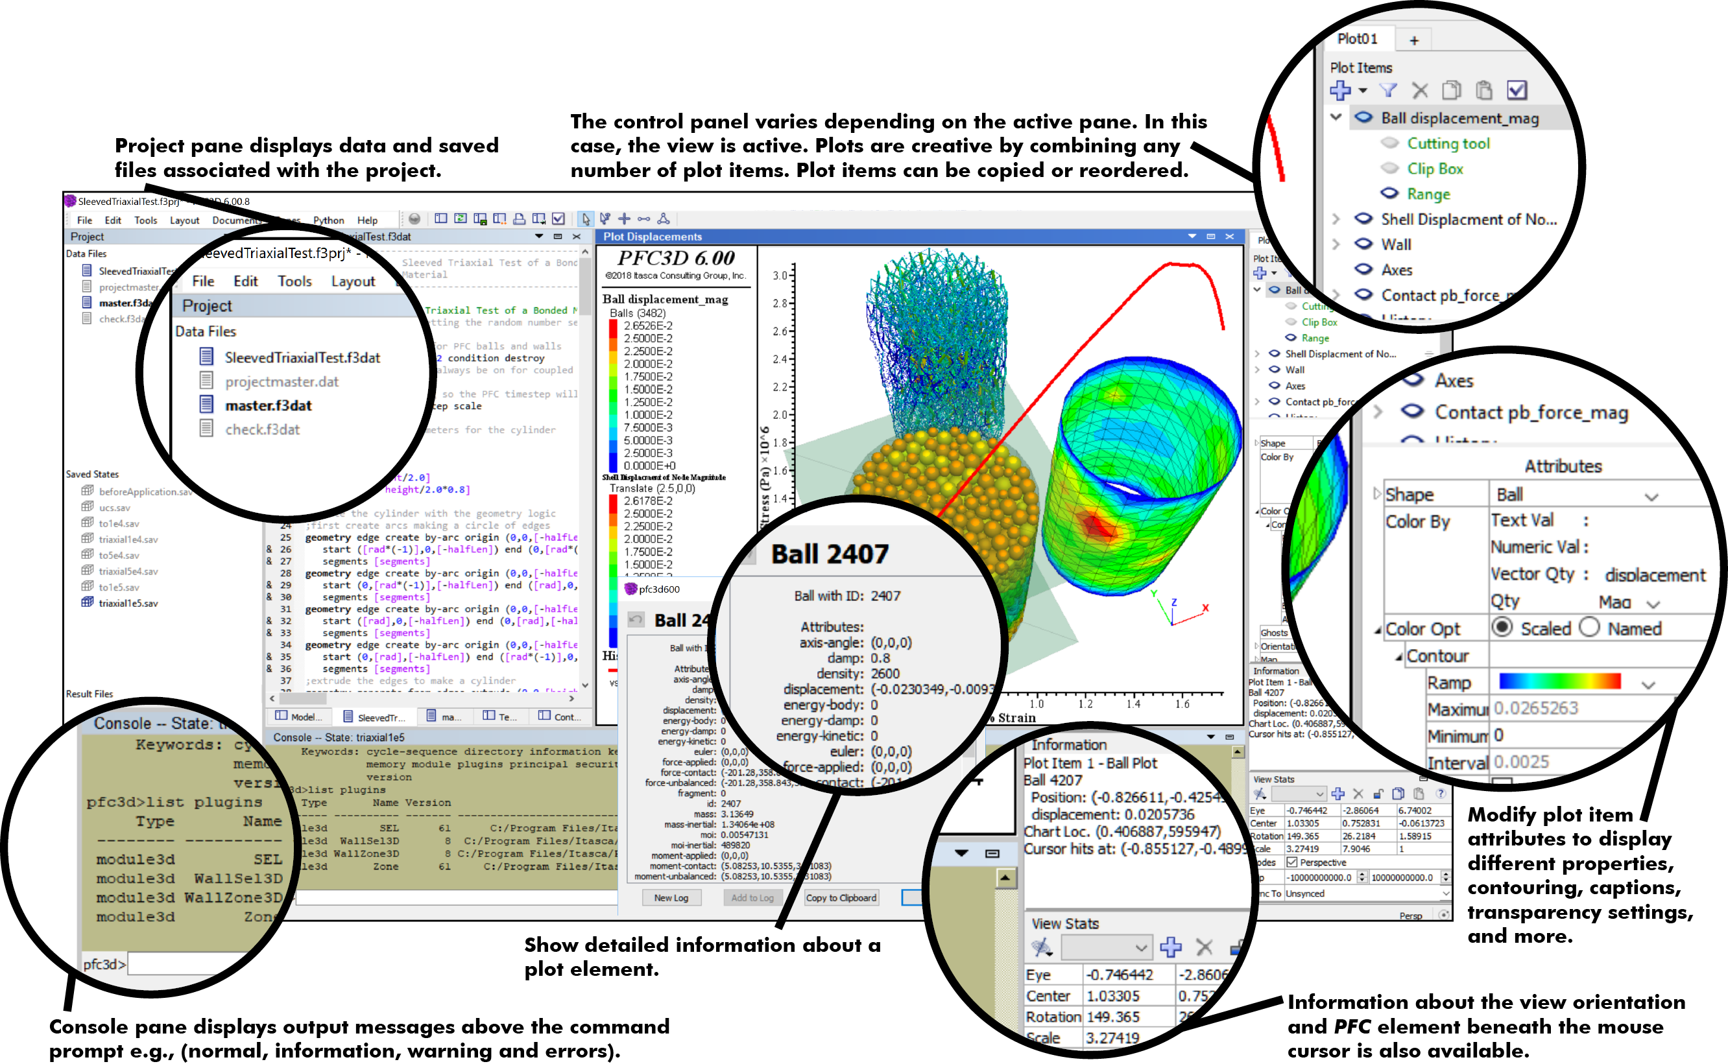The image size is (1728, 1064).
Task: Toggle Shell Displacment eye in enlarged callout
Action: (x=1364, y=218)
